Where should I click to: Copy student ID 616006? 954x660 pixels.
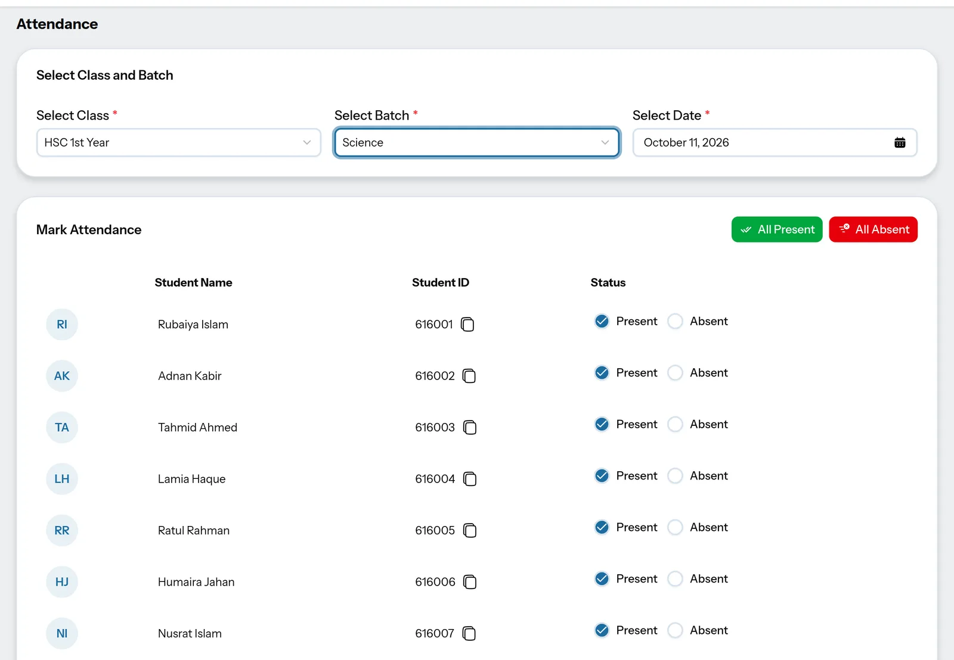click(470, 582)
